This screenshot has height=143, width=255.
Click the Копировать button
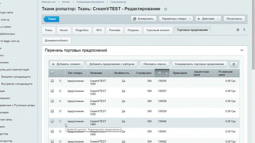[143, 19]
